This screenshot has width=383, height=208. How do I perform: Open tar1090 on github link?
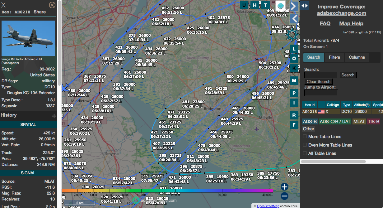[x=362, y=32]
